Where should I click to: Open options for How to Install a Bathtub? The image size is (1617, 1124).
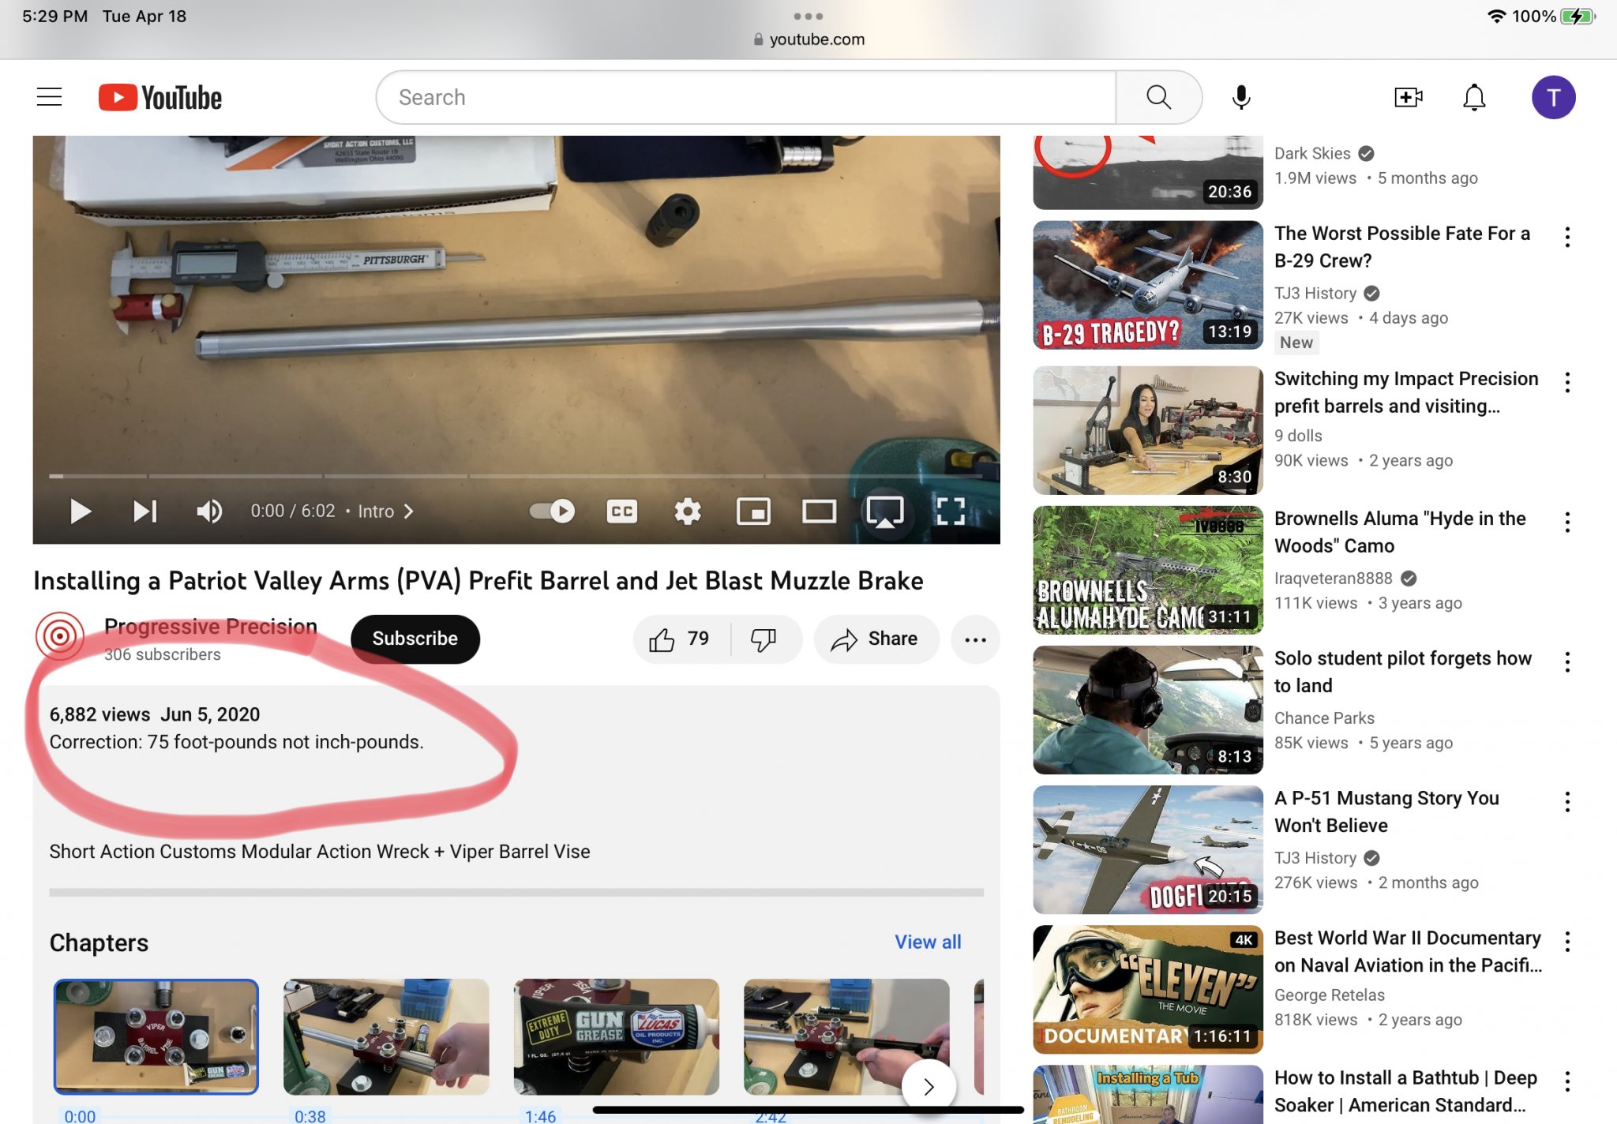click(1567, 1081)
